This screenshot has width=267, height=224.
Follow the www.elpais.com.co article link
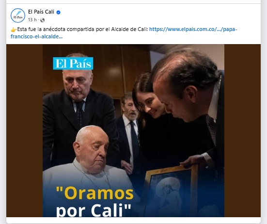coord(193,29)
